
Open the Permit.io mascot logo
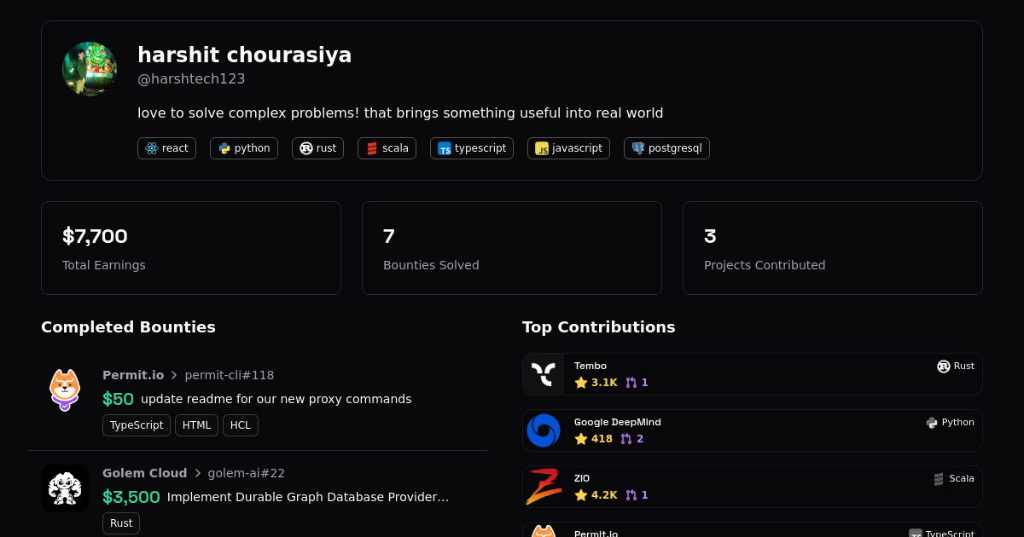[65, 390]
